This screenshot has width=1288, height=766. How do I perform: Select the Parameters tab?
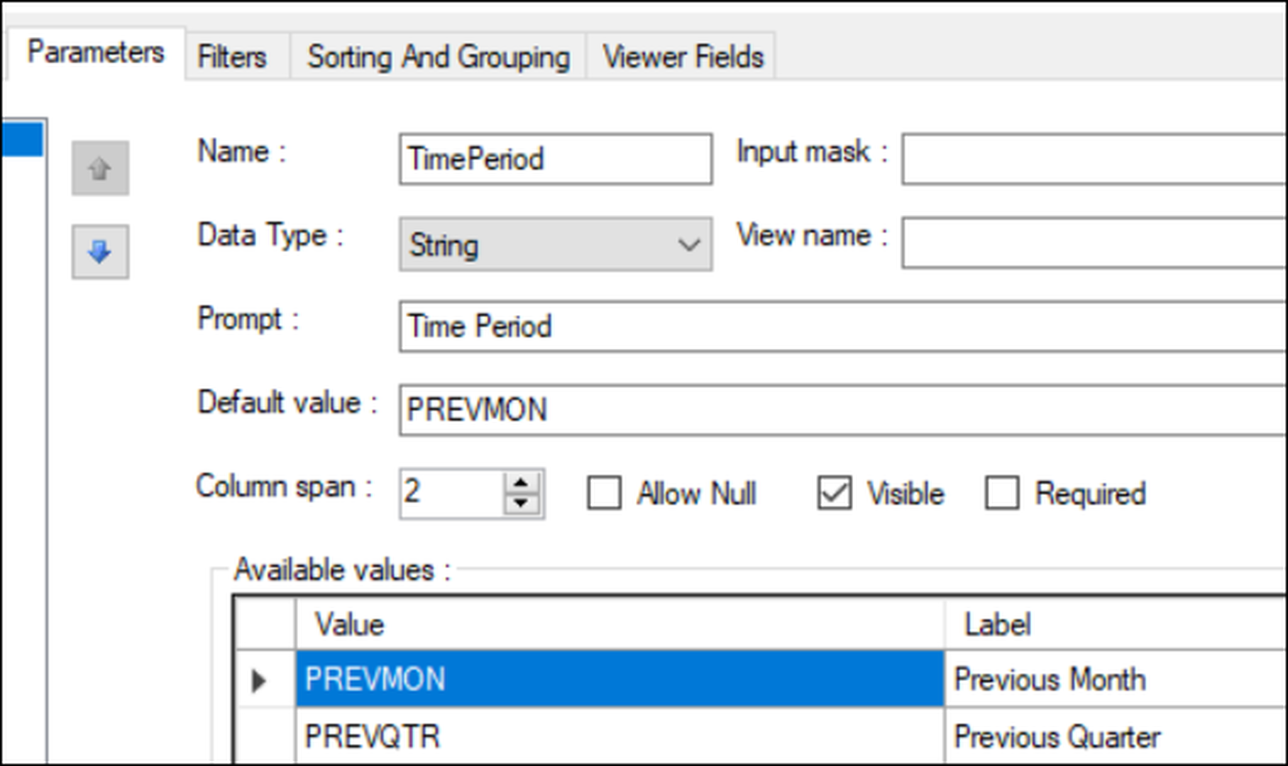pos(96,52)
